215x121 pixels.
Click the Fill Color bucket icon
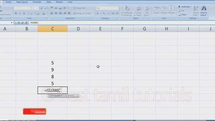[38, 13]
